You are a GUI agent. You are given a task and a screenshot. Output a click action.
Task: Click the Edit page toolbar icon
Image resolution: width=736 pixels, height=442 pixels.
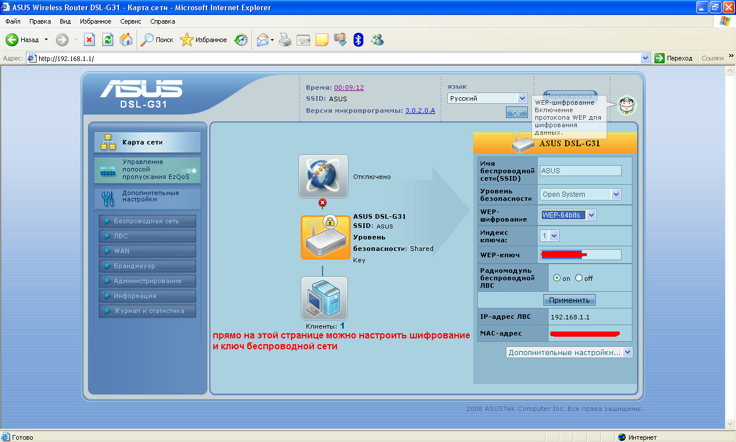[303, 40]
